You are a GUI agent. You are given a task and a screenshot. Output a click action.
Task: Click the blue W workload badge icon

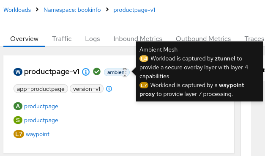pos(18,72)
